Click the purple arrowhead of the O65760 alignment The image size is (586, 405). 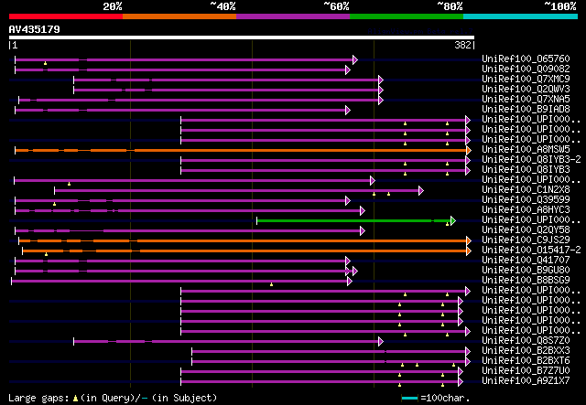pyautogui.click(x=355, y=59)
